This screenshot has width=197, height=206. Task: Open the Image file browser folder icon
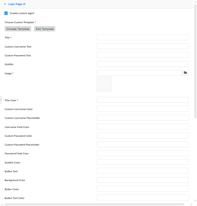185,73
